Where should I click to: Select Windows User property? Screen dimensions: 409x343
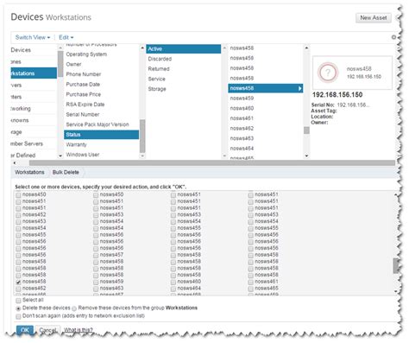pyautogui.click(x=83, y=155)
